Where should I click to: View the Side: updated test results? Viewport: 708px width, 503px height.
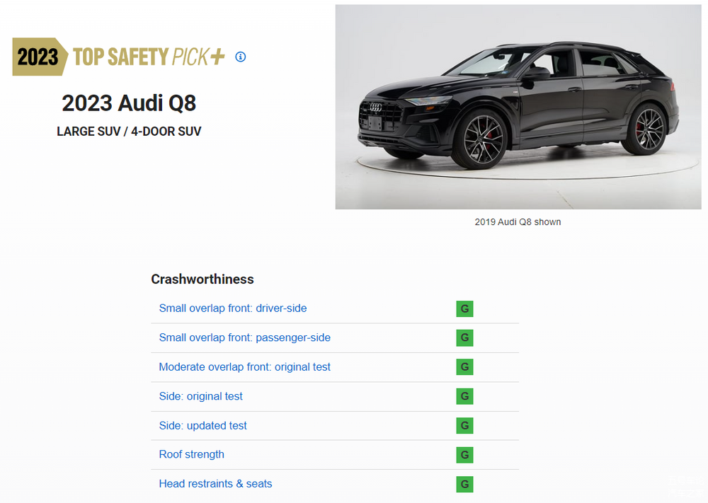[202, 426]
